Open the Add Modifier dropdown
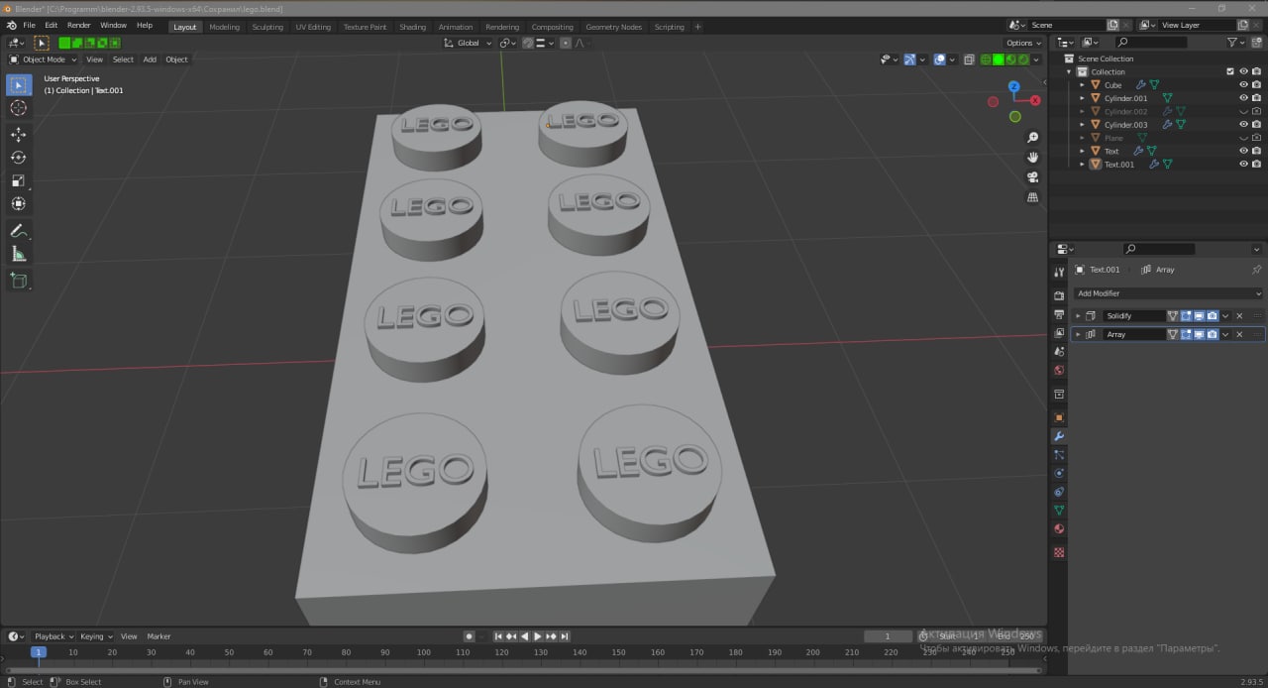Screen dimensions: 1268x688 pyautogui.click(x=1169, y=293)
